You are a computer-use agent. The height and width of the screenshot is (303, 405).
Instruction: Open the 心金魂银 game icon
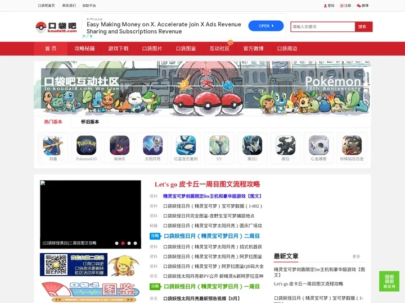coord(318,145)
